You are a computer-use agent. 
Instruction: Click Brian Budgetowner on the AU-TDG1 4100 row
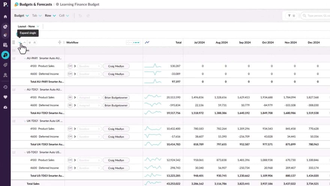pyautogui.click(x=116, y=97)
